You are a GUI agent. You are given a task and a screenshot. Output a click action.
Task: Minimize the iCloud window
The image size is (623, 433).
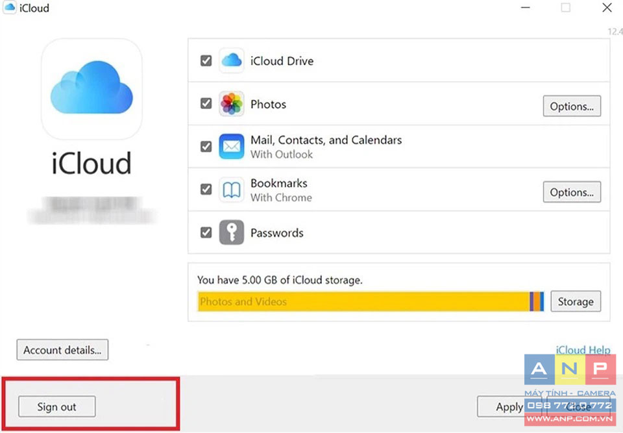pos(525,8)
